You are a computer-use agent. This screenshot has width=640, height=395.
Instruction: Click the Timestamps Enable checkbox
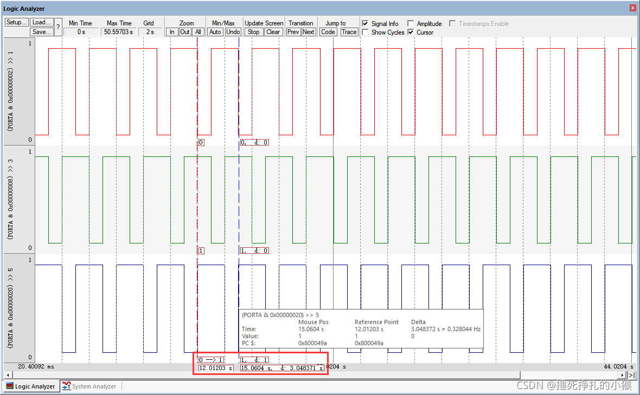coord(452,24)
